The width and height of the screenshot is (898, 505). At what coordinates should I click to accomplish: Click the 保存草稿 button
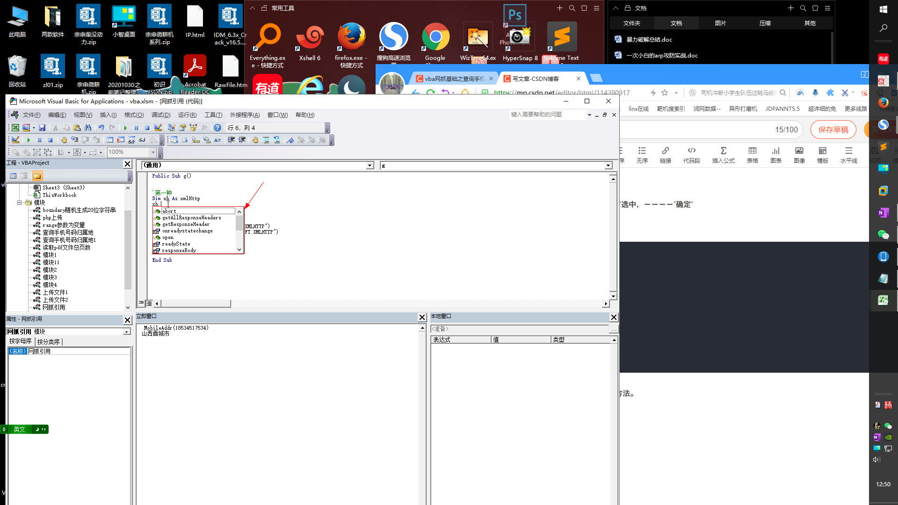[x=833, y=130]
